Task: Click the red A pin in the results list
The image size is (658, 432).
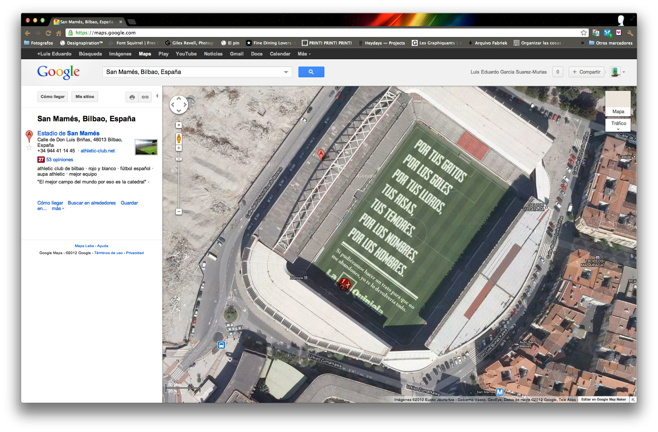Action: coord(29,136)
